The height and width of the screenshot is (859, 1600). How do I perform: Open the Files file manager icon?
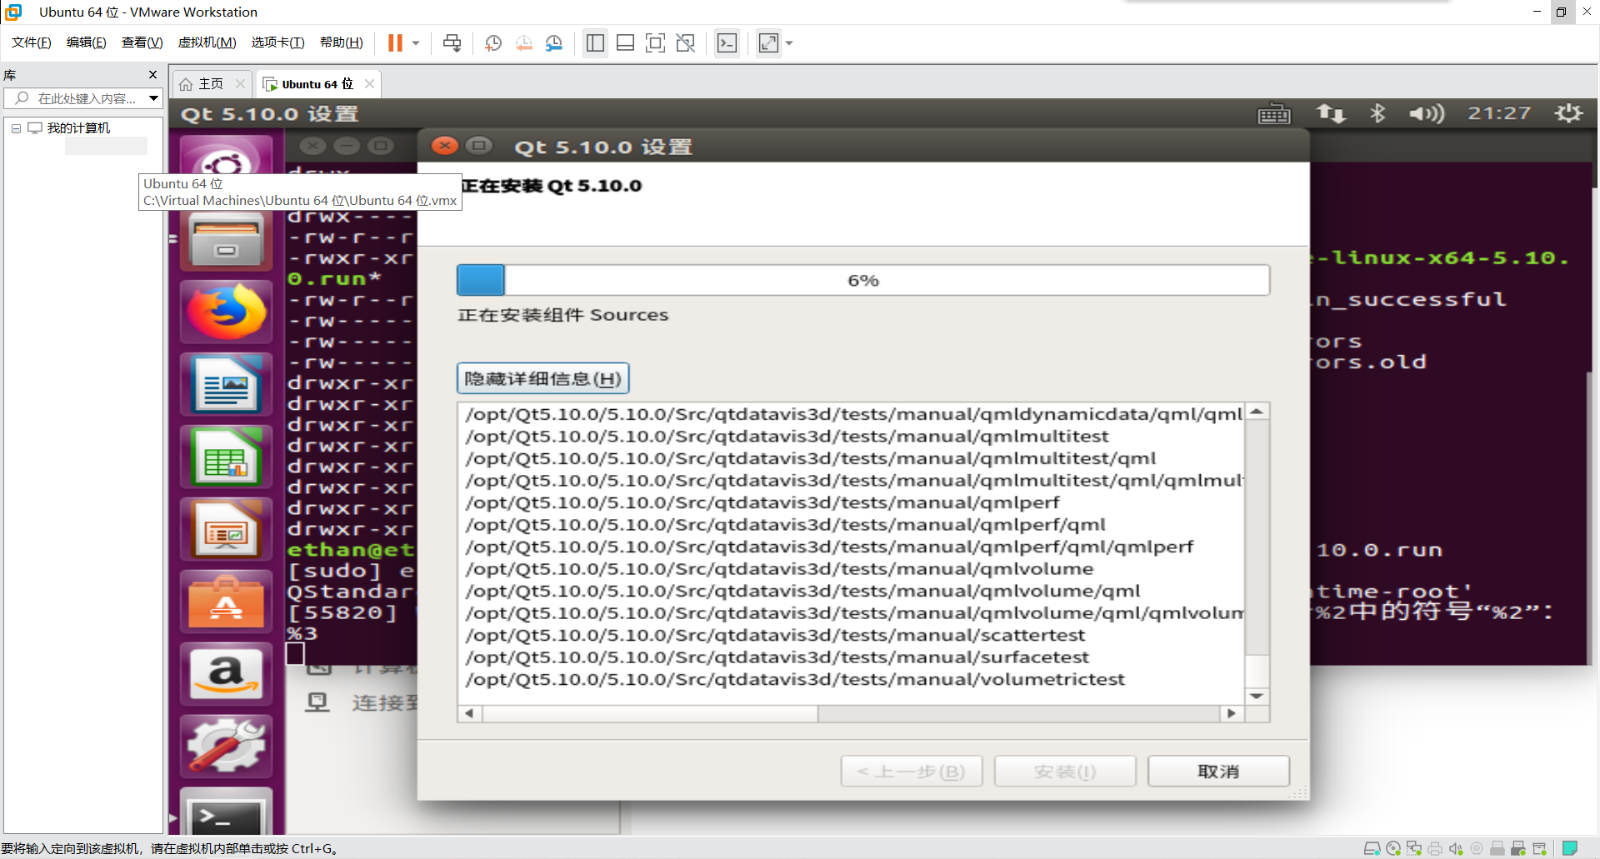coord(226,240)
